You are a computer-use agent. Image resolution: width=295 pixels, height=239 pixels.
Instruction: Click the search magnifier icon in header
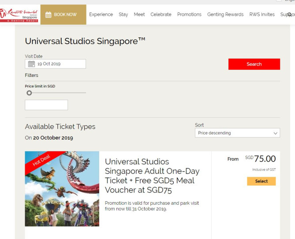[x=289, y=14]
